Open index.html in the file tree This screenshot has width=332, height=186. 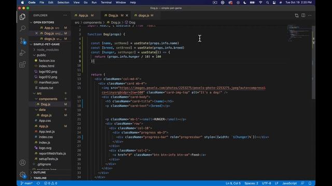[x=47, y=66]
